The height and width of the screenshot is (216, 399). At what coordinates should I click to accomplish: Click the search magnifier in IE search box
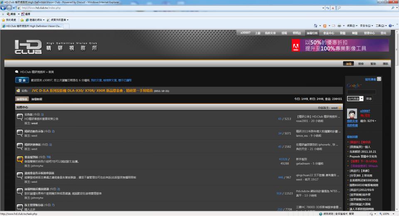coord(393,8)
